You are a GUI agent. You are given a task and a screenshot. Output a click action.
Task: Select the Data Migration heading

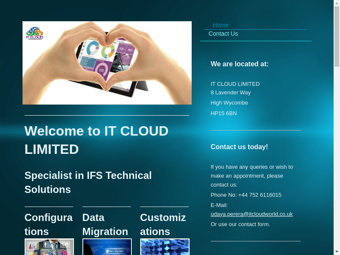click(105, 224)
